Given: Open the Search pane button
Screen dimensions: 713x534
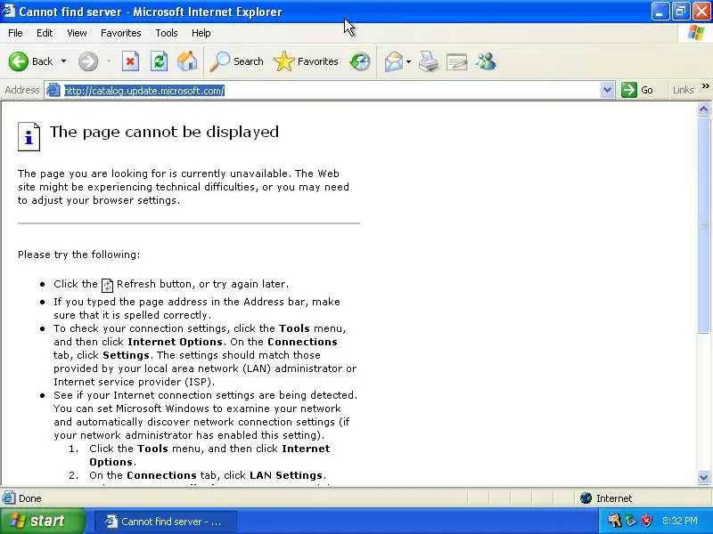Looking at the screenshot, I should [236, 61].
